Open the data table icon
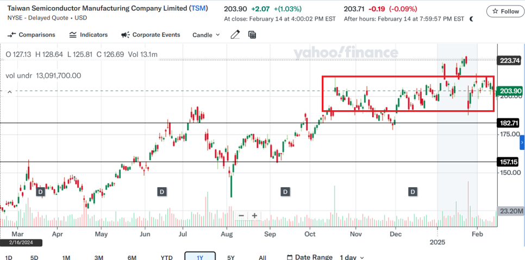Image resolution: width=525 pixels, height=260 pixels. 252,35
